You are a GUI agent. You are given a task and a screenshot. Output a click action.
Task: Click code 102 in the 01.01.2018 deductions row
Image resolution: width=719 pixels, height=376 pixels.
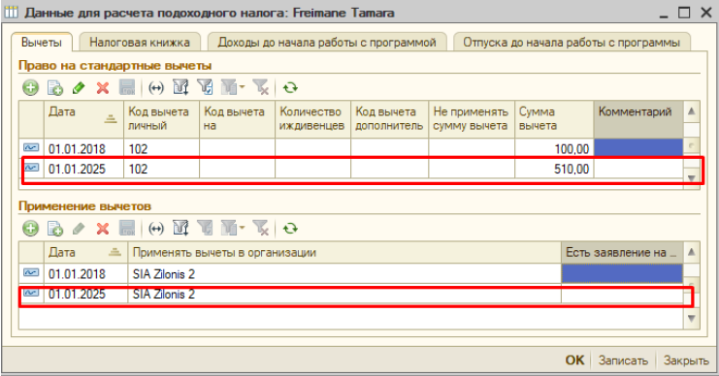pos(161,148)
